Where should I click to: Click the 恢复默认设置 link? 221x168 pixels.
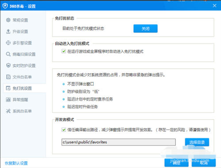(16, 163)
